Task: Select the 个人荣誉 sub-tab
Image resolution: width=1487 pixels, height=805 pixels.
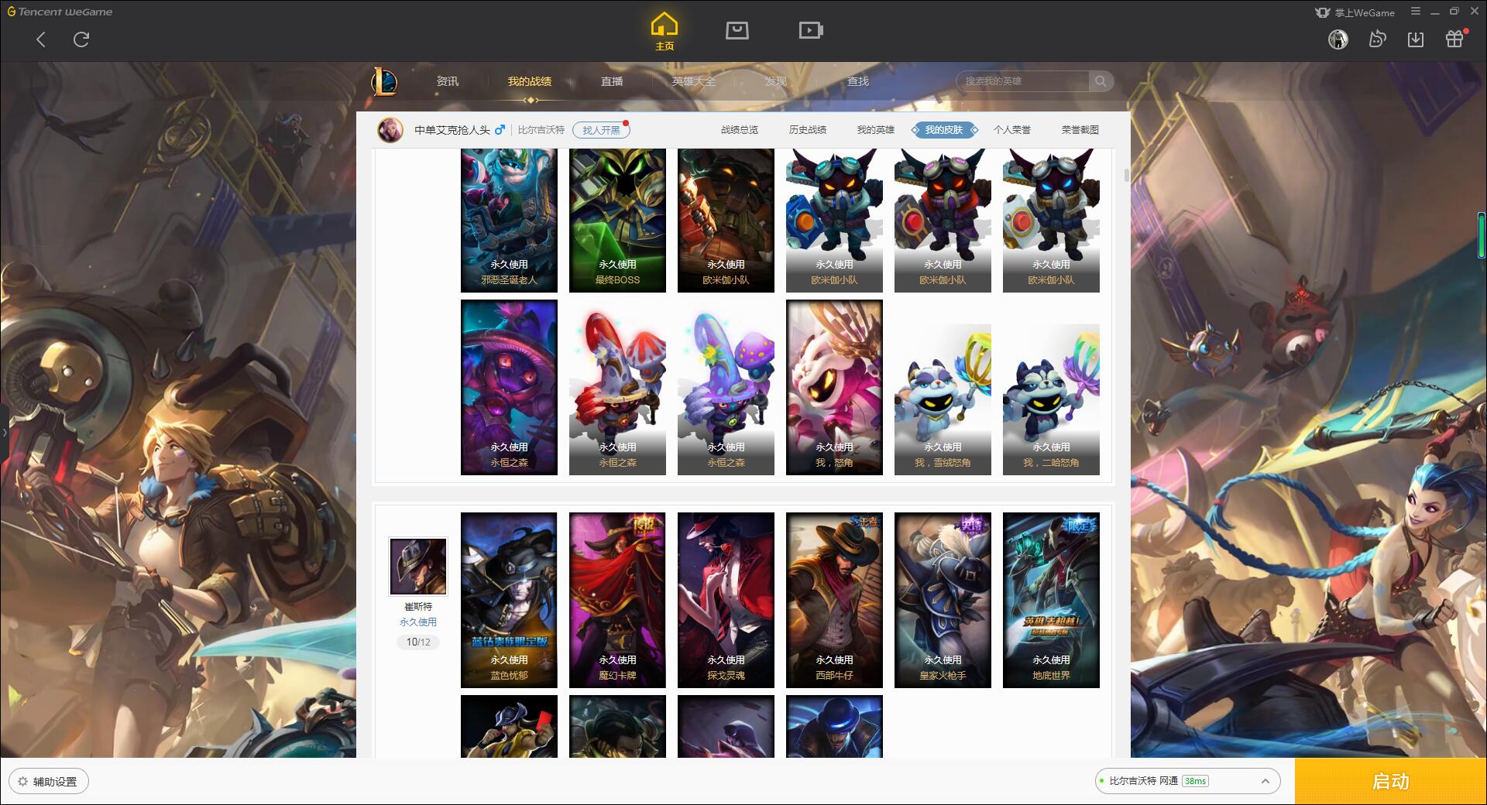Action: coord(1012,130)
